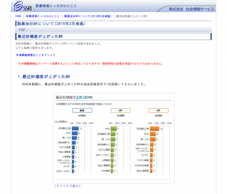227x194 pixels.
Task: Click the 全体 label box in chart
Action: click(x=82, y=110)
